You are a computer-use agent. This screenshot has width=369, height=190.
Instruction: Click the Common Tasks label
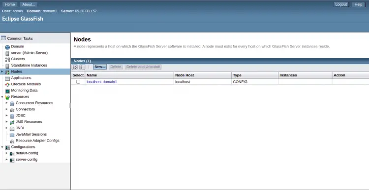pyautogui.click(x=20, y=38)
